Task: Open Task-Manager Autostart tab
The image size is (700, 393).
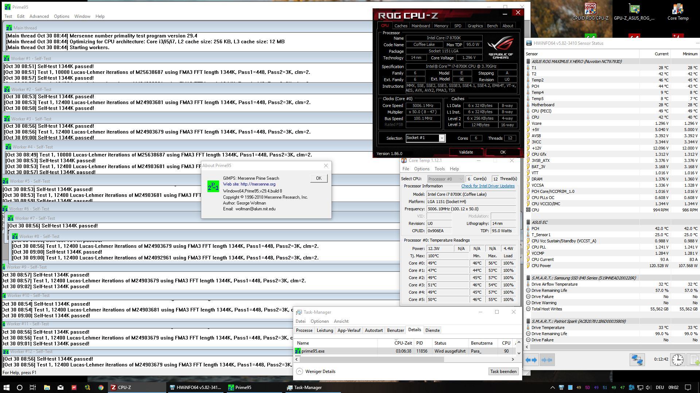Action: point(374,330)
